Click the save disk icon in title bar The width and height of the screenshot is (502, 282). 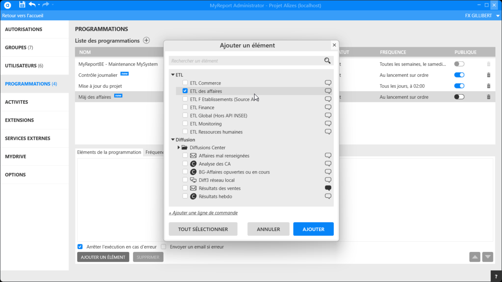pos(22,5)
